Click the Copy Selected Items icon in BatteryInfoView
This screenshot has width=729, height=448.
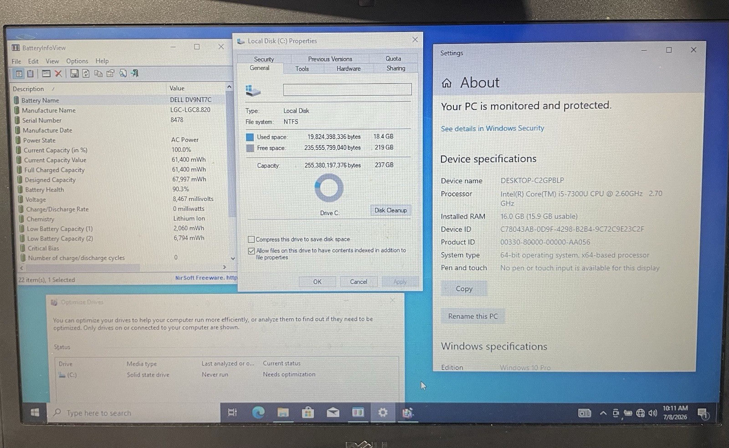[98, 73]
